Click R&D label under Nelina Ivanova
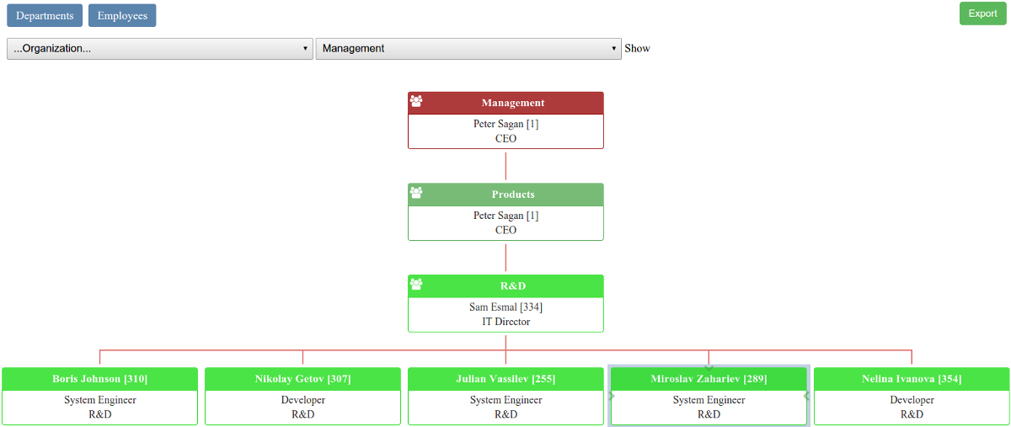This screenshot has height=427, width=1011. 912,414
